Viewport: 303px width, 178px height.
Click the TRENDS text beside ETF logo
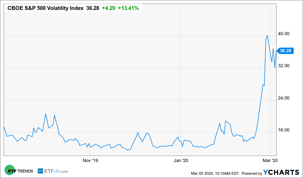pos(25,171)
